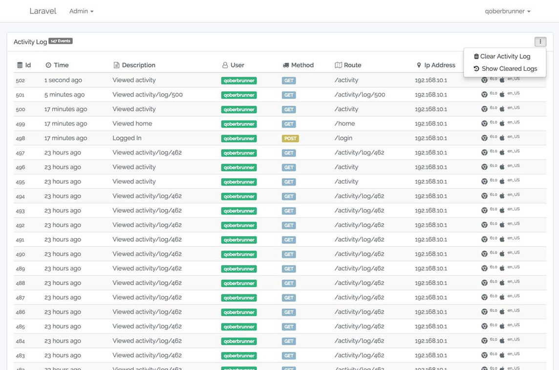Click the clock icon in Time header
Screen dimensions: 559x370
[x=48, y=65]
